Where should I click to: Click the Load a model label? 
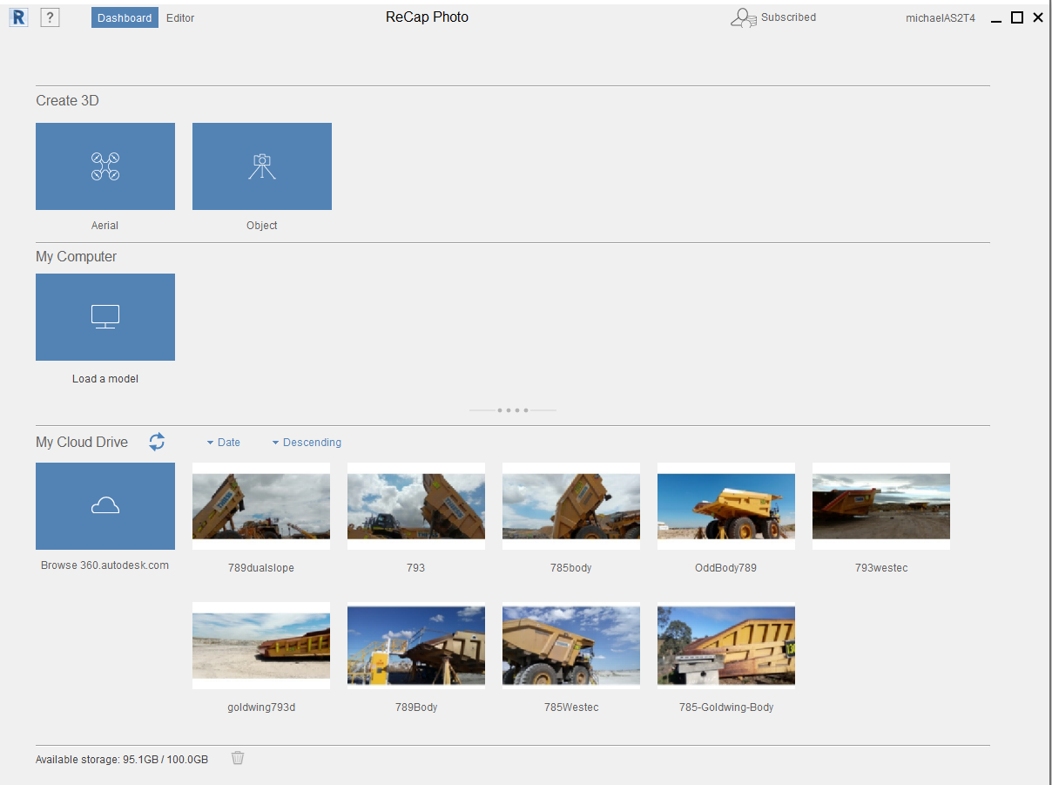[x=105, y=379]
